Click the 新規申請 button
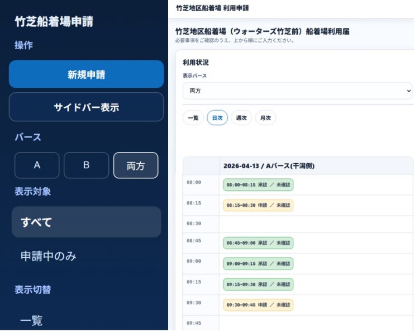 (x=87, y=74)
